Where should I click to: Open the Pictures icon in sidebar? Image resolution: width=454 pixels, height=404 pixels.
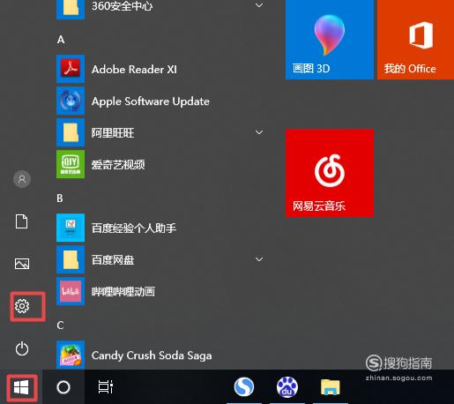pyautogui.click(x=22, y=264)
